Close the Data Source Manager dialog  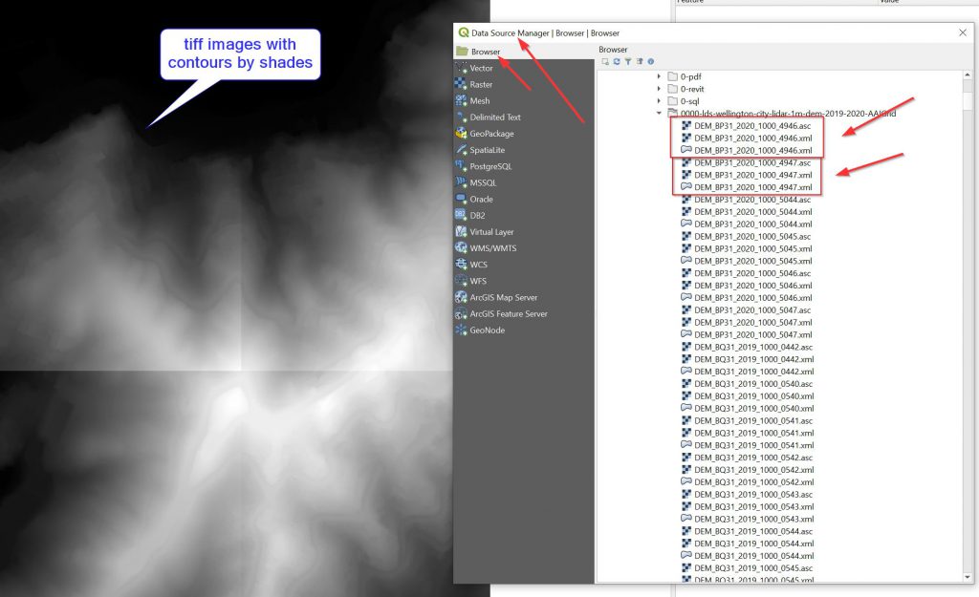point(962,32)
